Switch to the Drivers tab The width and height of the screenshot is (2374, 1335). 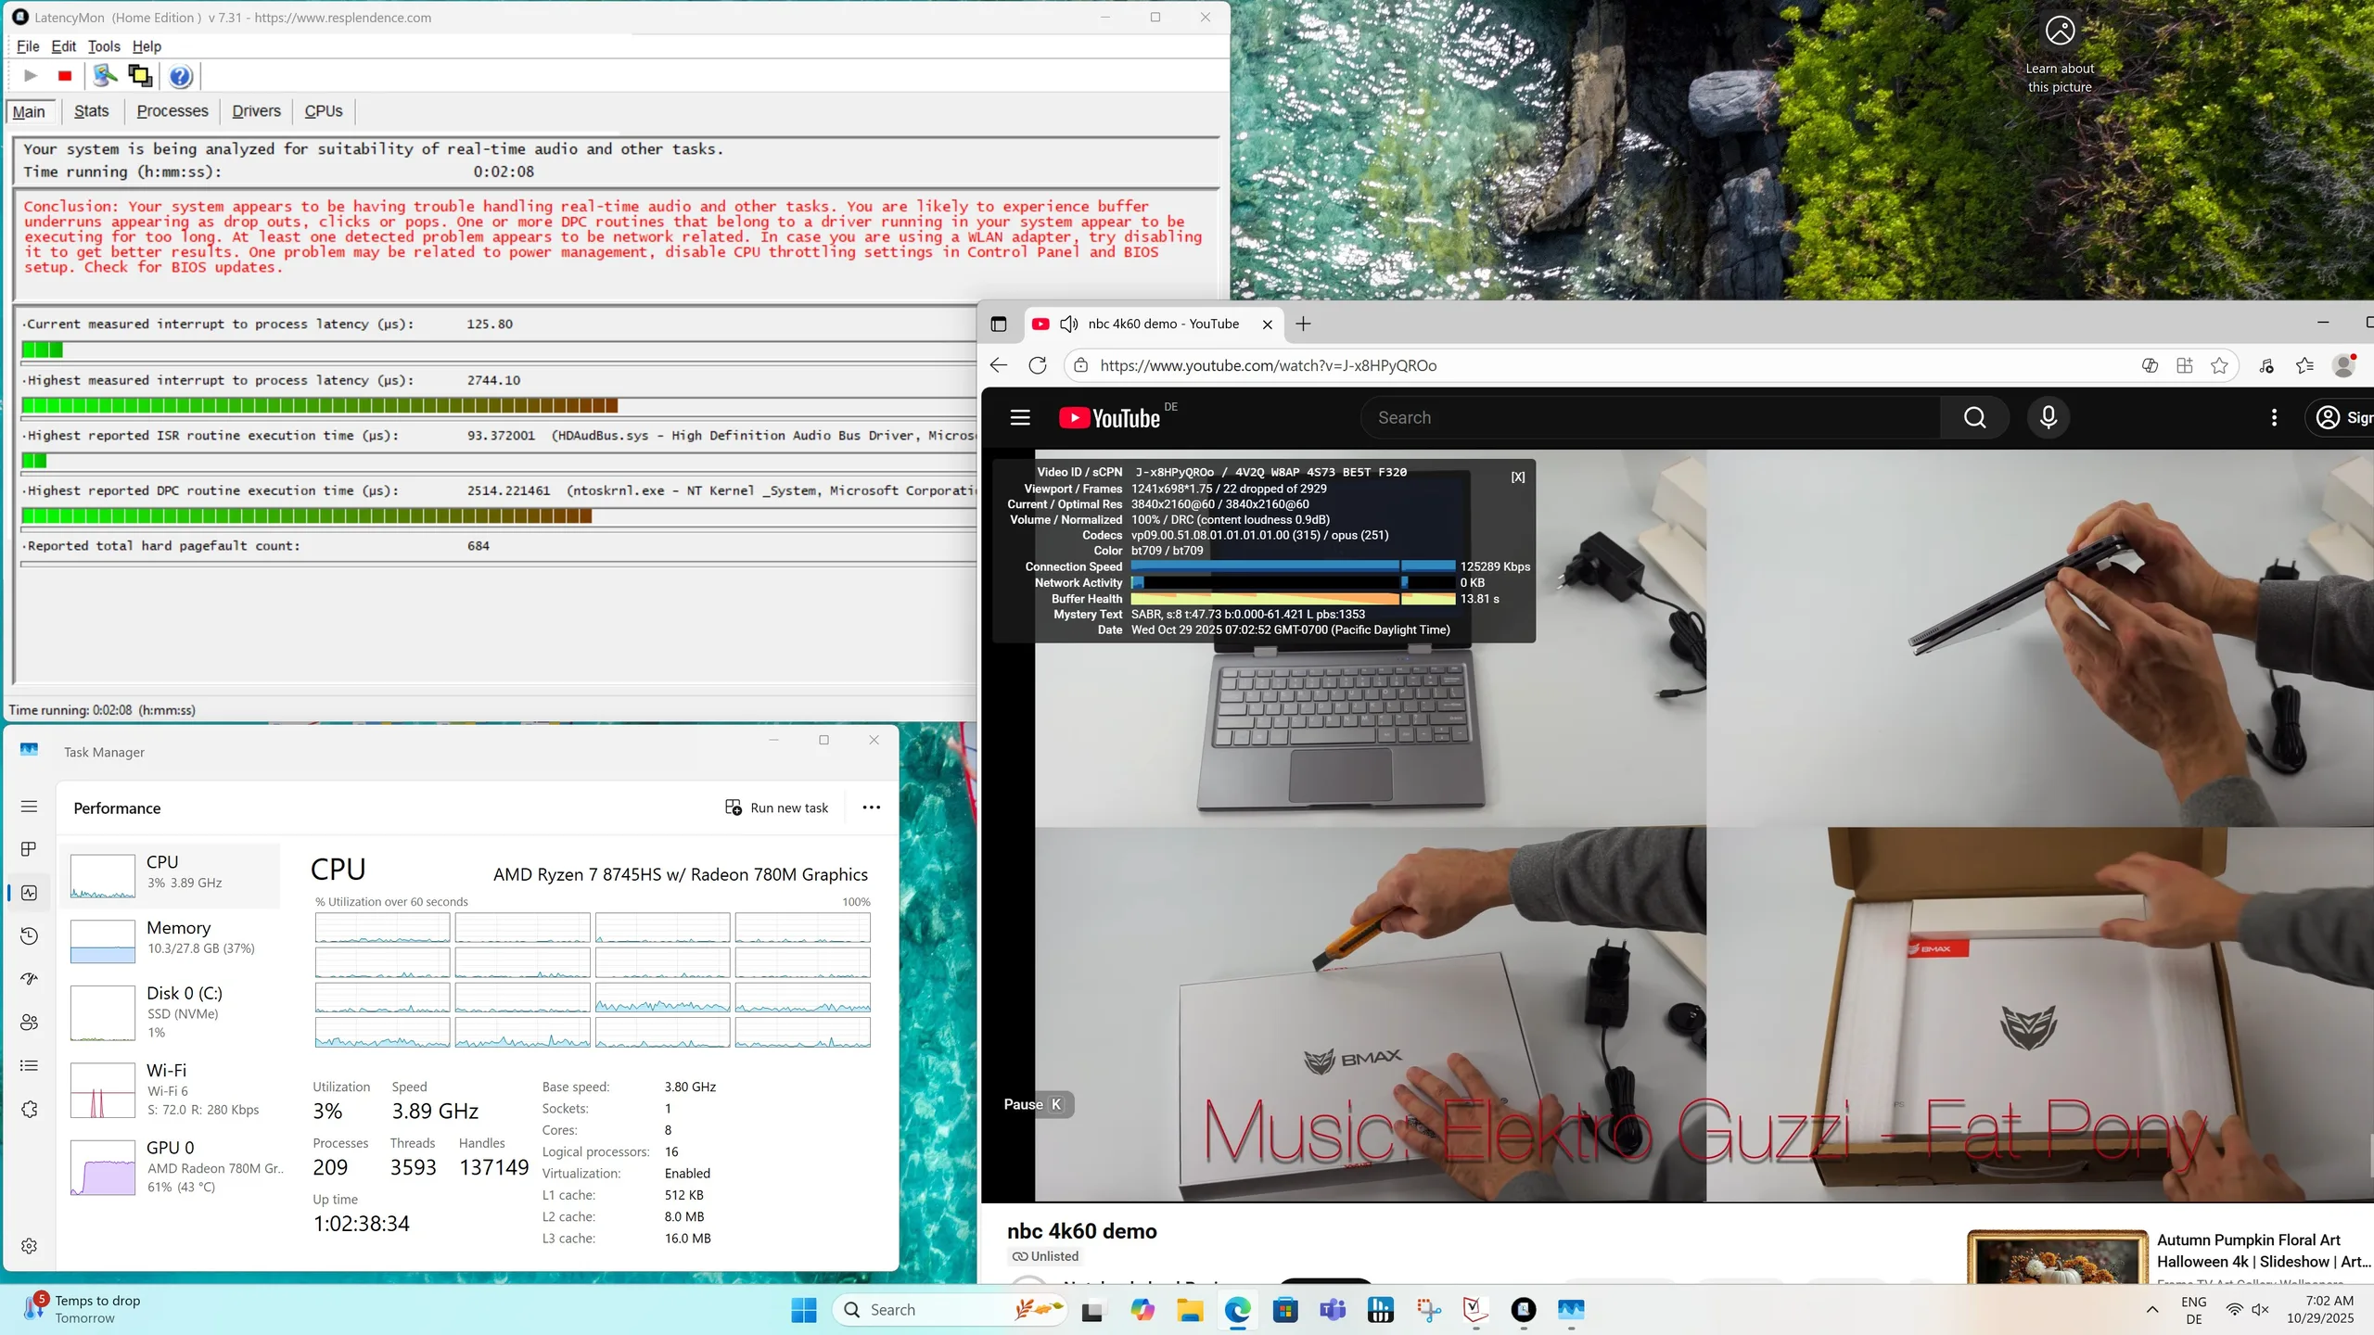256,111
